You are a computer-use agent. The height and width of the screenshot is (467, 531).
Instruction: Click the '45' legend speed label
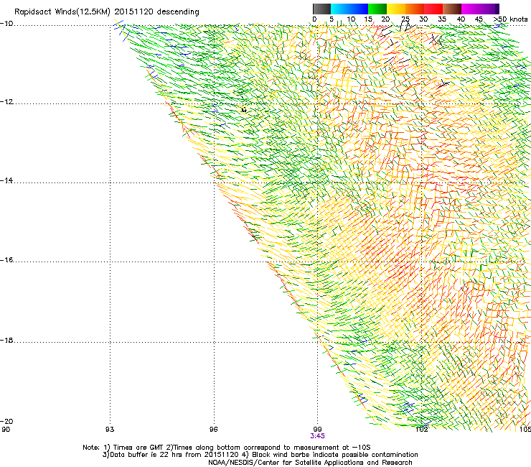click(x=479, y=19)
